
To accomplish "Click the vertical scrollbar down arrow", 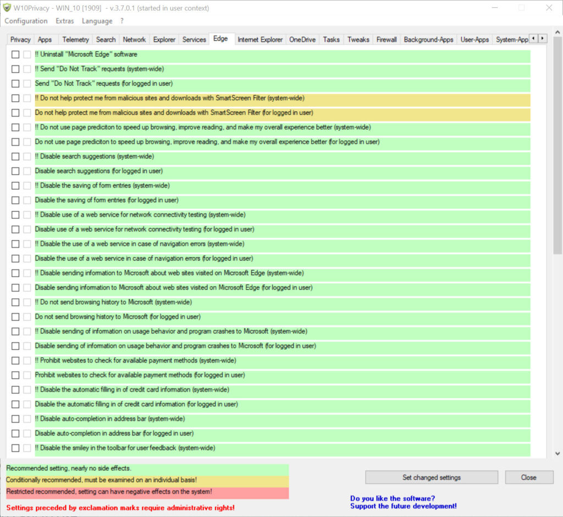I will coord(557,454).
